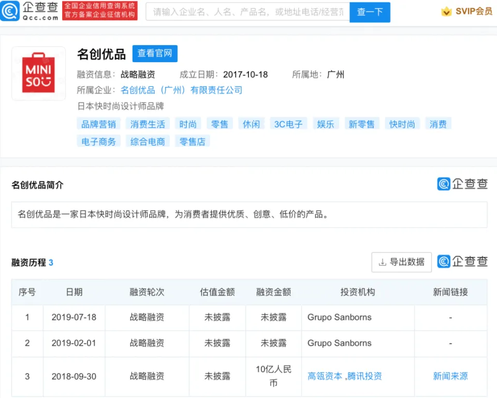This screenshot has height=398, width=497.
Task: Focus the company name search field
Action: (x=248, y=12)
